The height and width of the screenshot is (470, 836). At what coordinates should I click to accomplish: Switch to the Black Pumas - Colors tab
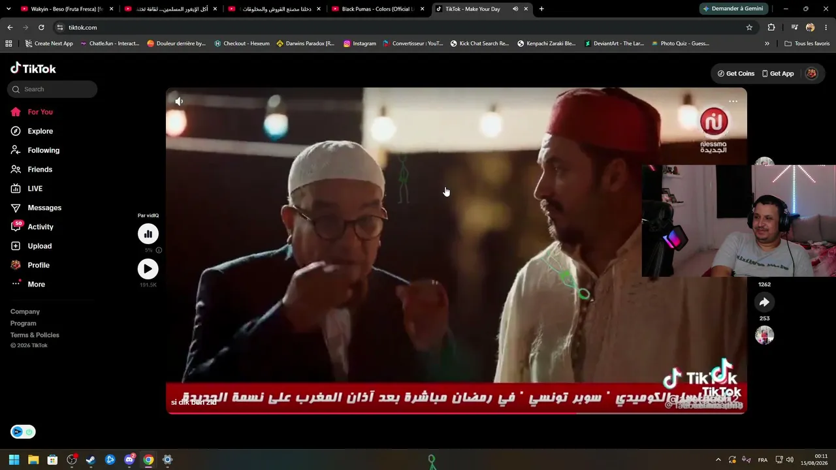378,9
